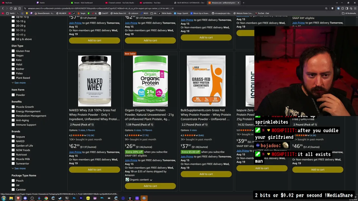The image size is (358, 201).
Task: Reload the Amazon page
Action: pyautogui.click(x=11, y=8)
